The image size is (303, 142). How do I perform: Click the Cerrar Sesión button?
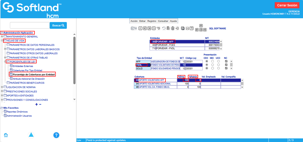point(287,5)
